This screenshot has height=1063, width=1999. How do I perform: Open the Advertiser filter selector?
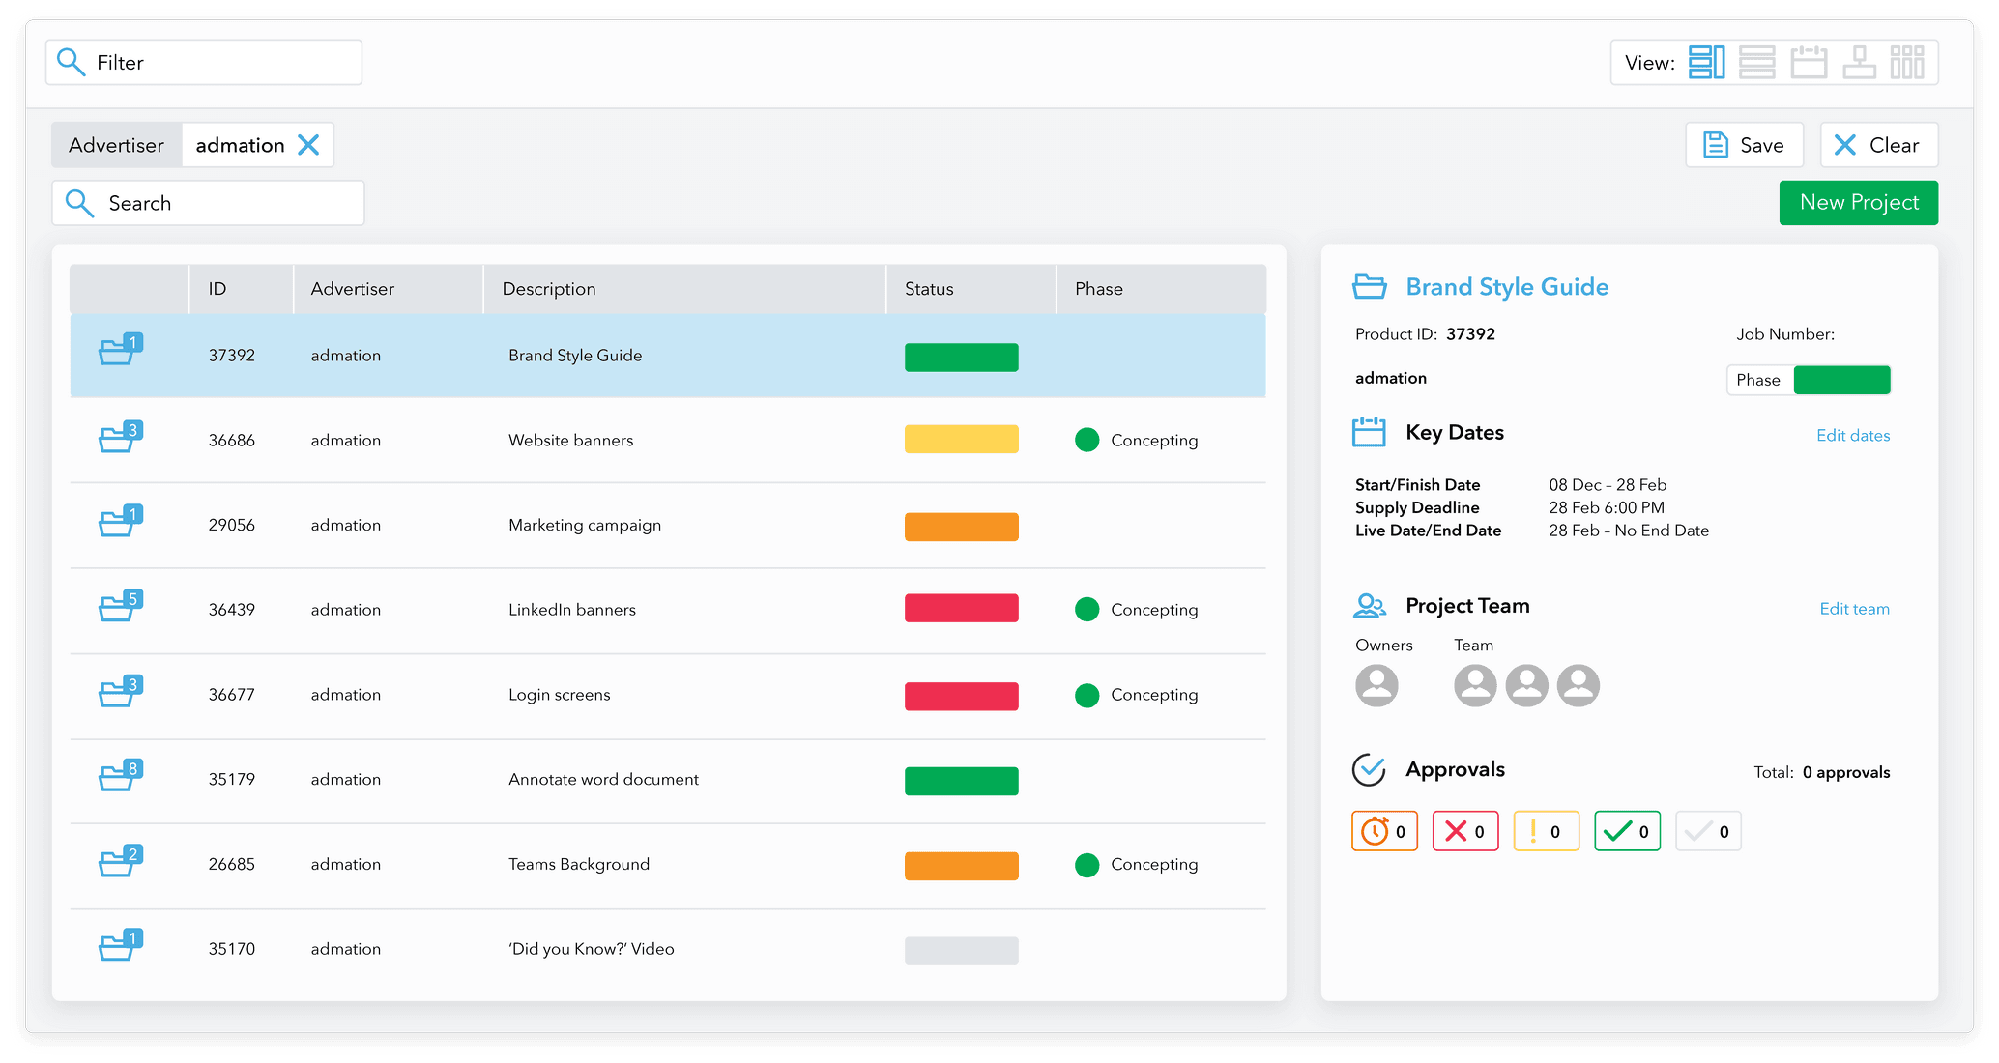[115, 145]
